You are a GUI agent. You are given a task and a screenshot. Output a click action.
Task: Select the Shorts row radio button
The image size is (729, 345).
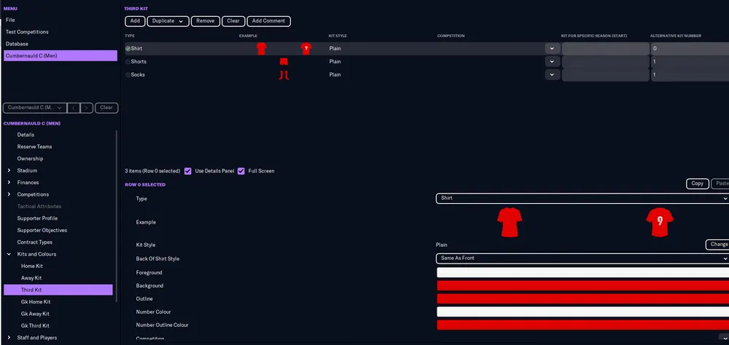pyautogui.click(x=128, y=62)
